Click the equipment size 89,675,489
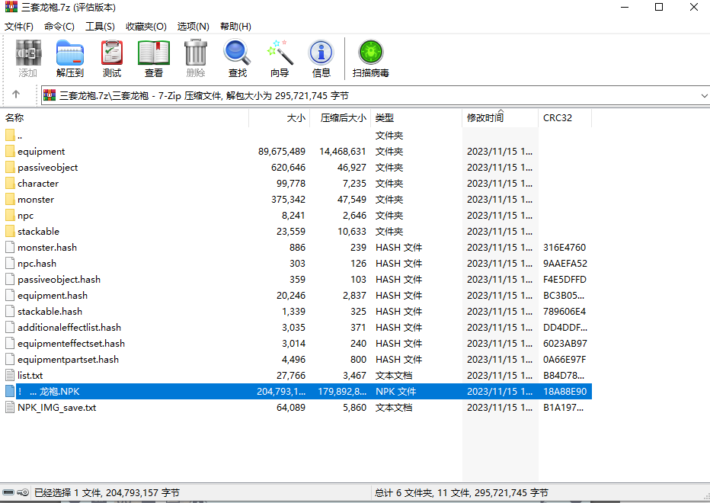The width and height of the screenshot is (710, 503). coord(282,152)
